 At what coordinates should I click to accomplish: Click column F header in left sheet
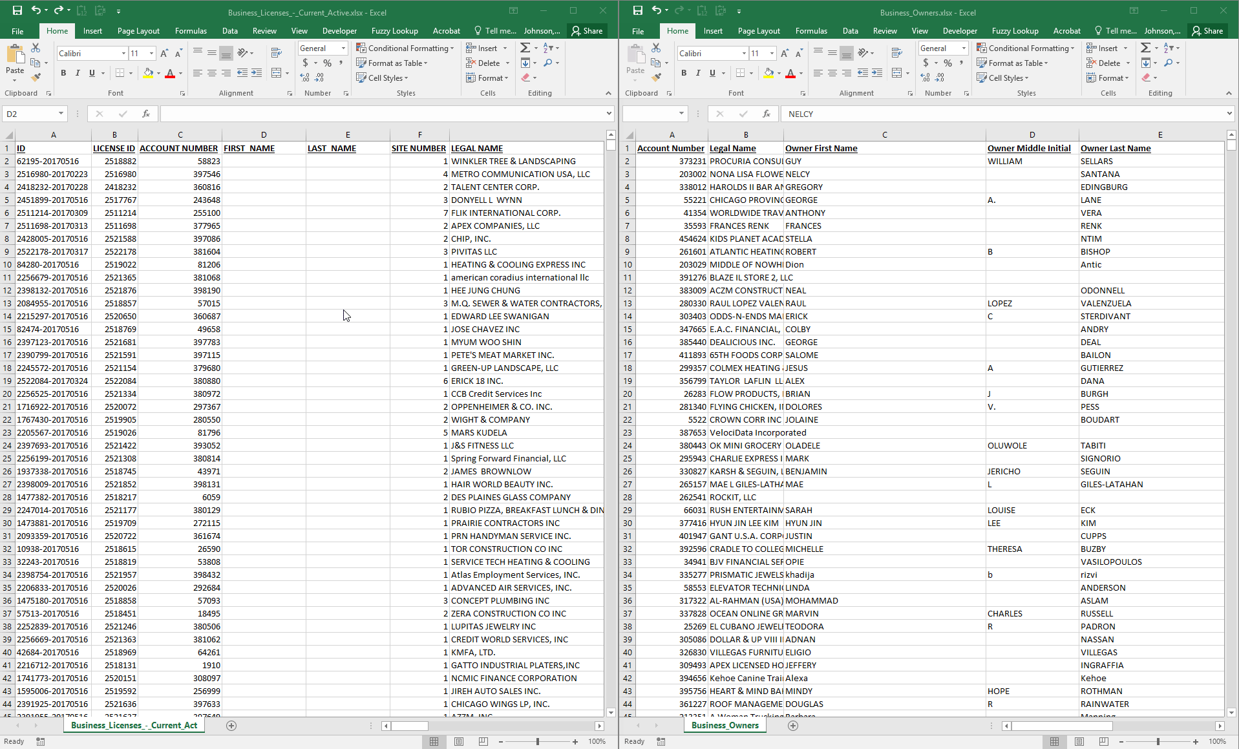pyautogui.click(x=419, y=134)
